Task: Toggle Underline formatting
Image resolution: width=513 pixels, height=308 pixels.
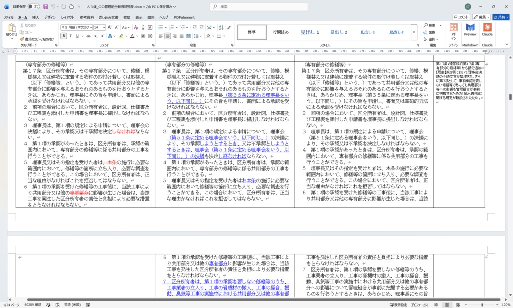Action: coord(77,36)
